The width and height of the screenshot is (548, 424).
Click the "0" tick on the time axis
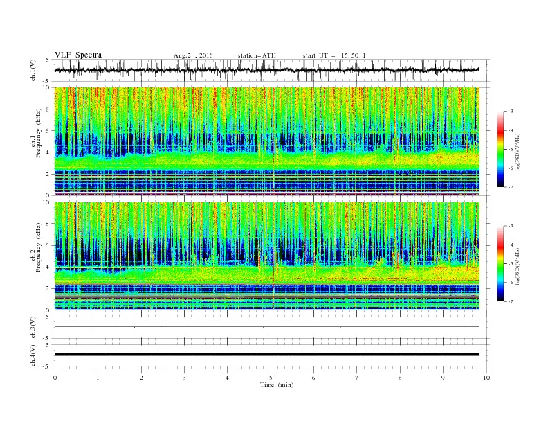click(55, 378)
